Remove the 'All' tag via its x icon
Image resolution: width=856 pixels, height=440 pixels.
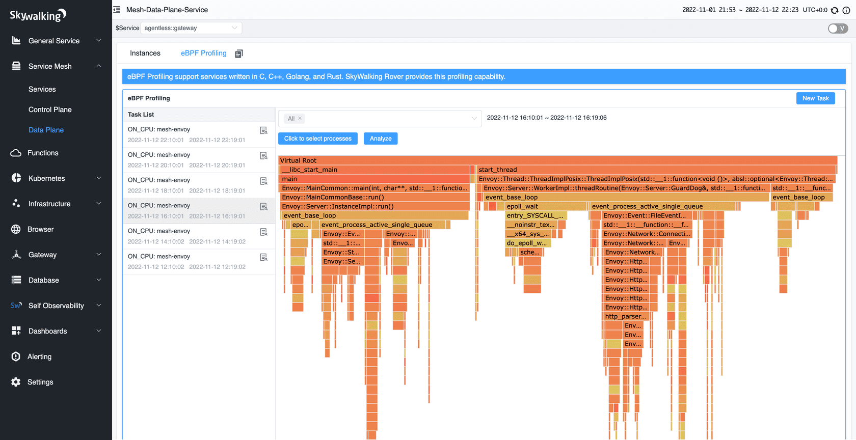[300, 118]
